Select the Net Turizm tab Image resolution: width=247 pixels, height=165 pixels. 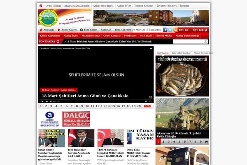click(x=163, y=53)
